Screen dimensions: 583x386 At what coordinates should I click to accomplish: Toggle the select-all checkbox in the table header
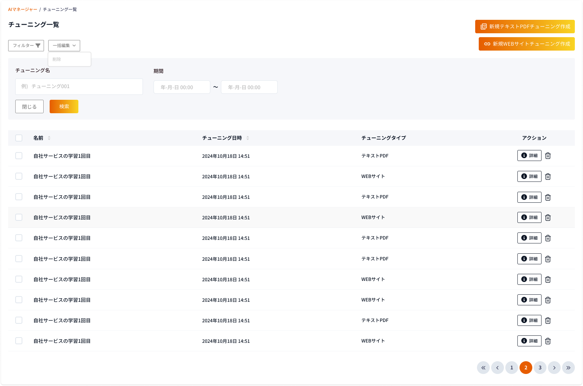[x=19, y=138]
